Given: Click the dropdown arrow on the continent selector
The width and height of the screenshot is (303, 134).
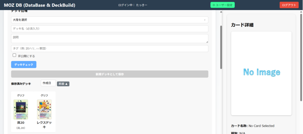Looking at the screenshot, I should (x=205, y=20).
